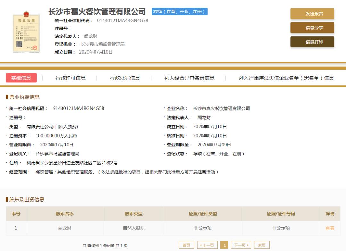The height and width of the screenshot is (251, 346).
Task: Select page 1 in pagination
Action: (x=224, y=245)
